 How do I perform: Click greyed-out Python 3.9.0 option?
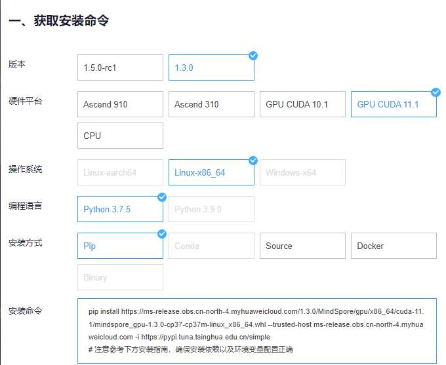pos(211,209)
